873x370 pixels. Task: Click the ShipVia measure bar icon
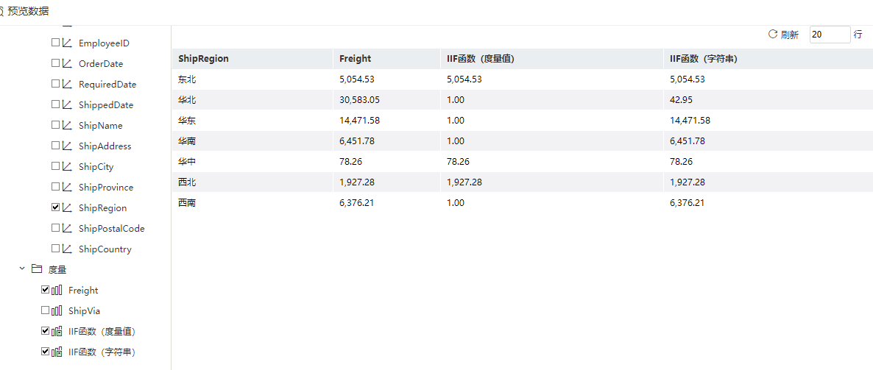coord(57,310)
